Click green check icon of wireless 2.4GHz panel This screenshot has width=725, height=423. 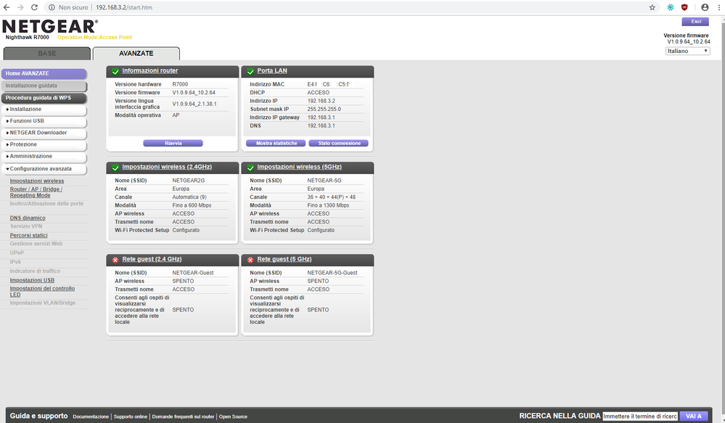pyautogui.click(x=115, y=168)
